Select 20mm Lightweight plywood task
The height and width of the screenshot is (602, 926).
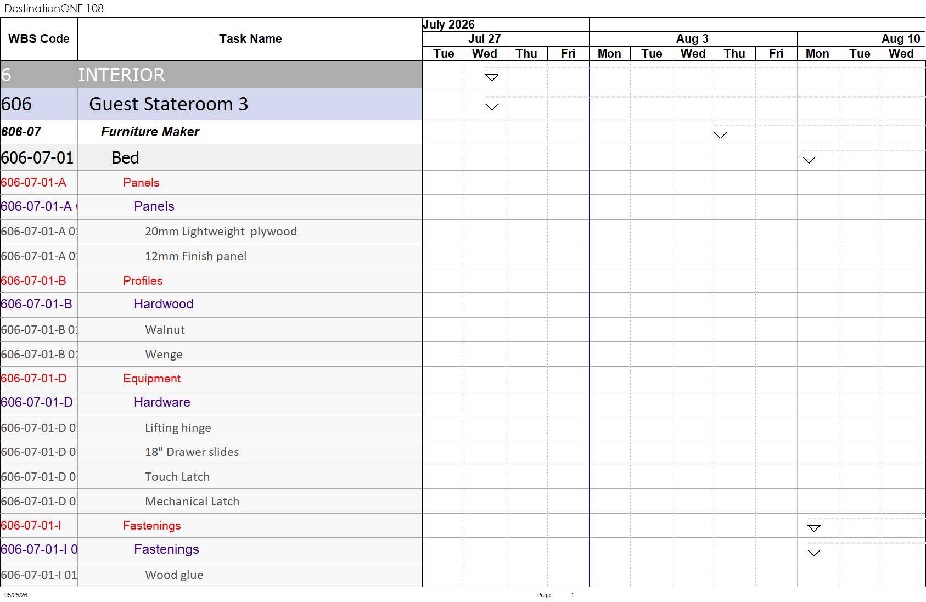click(x=221, y=232)
